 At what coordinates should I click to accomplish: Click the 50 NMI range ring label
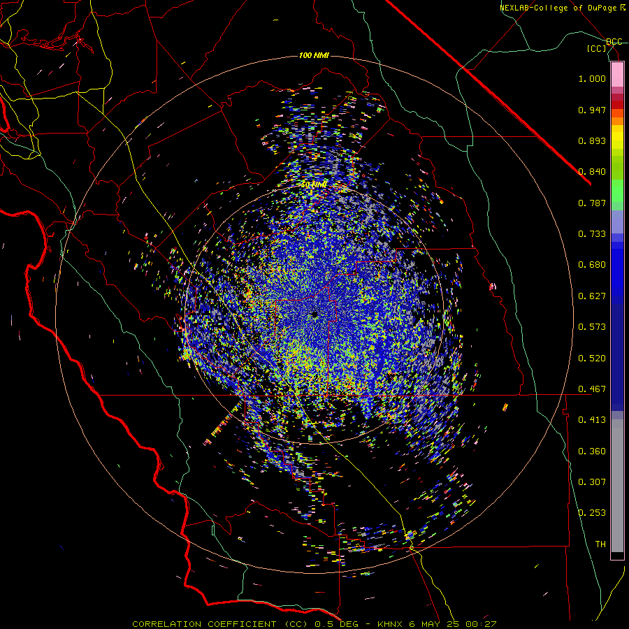point(314,185)
